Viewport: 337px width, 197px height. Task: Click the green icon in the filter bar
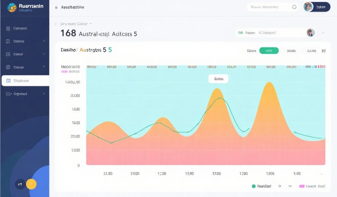tap(241, 33)
